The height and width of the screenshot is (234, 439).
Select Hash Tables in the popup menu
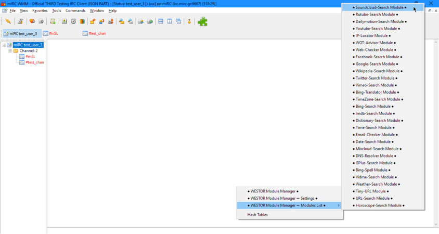coord(290,215)
